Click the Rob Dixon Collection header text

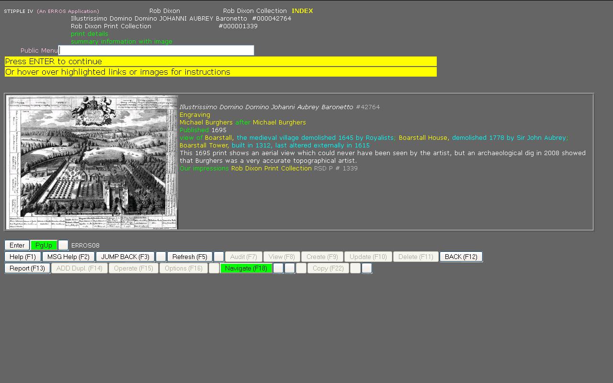[255, 11]
